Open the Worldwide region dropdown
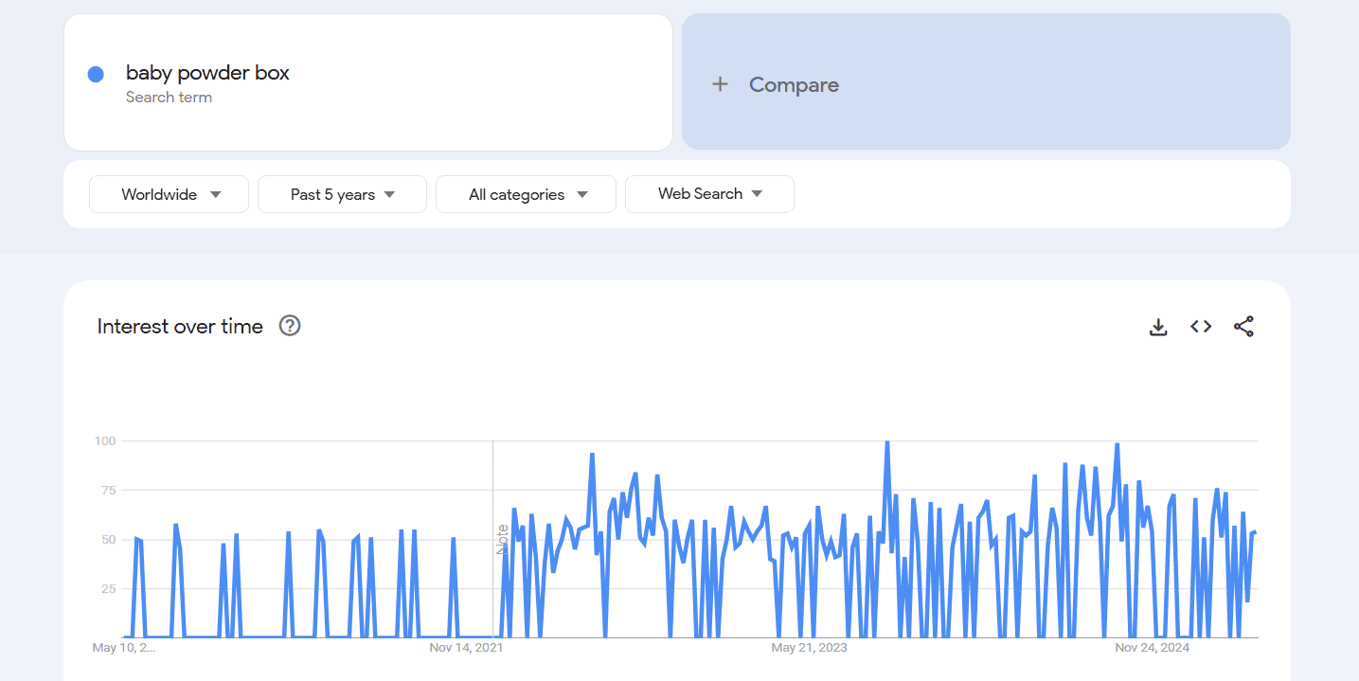The height and width of the screenshot is (681, 1359). (170, 194)
